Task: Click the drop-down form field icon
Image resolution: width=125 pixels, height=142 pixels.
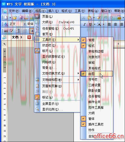Action: (17, 31)
